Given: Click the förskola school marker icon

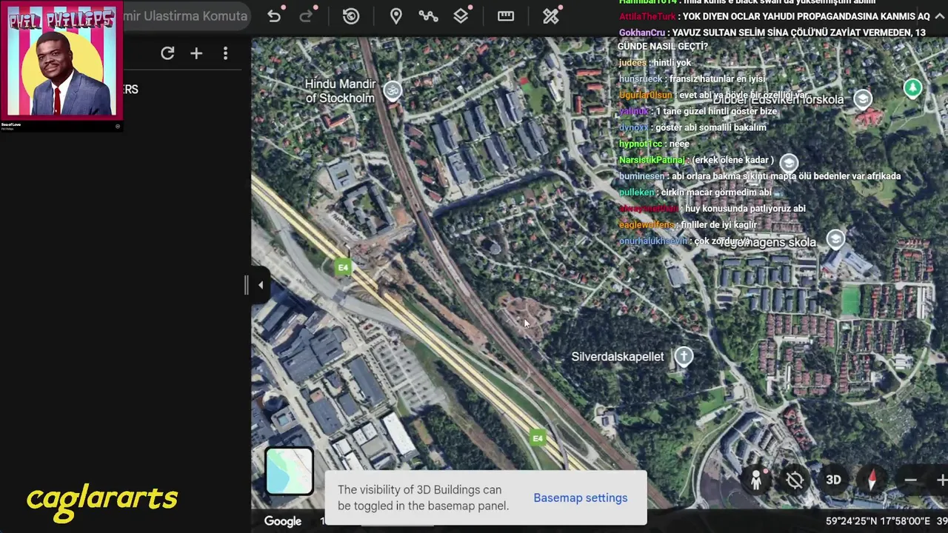Looking at the screenshot, I should [x=863, y=98].
